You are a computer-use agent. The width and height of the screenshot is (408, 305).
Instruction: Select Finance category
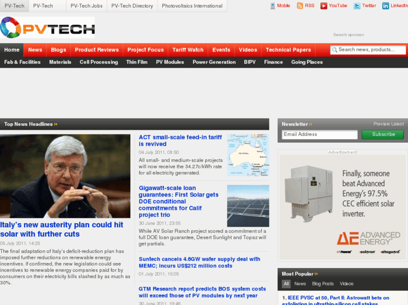273,62
